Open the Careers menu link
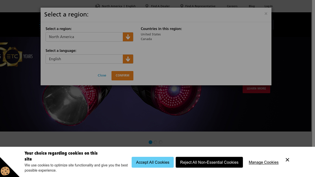 tap(232, 6)
